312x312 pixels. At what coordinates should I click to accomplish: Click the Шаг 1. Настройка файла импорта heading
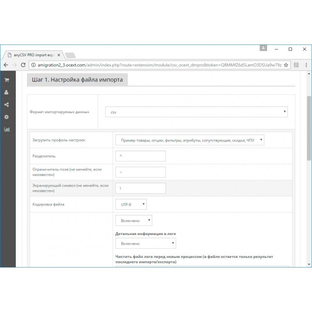point(77,80)
